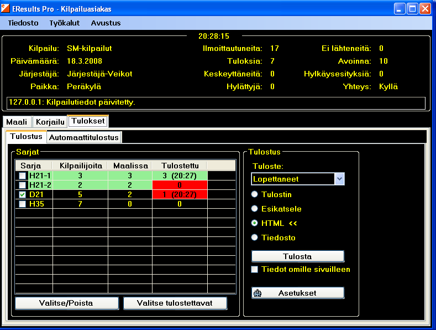Click the red '1 (20:27)' Tulostettu cell

coord(180,194)
